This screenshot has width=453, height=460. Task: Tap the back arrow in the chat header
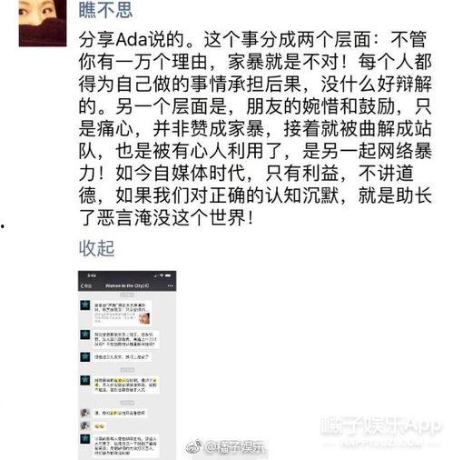point(86,285)
